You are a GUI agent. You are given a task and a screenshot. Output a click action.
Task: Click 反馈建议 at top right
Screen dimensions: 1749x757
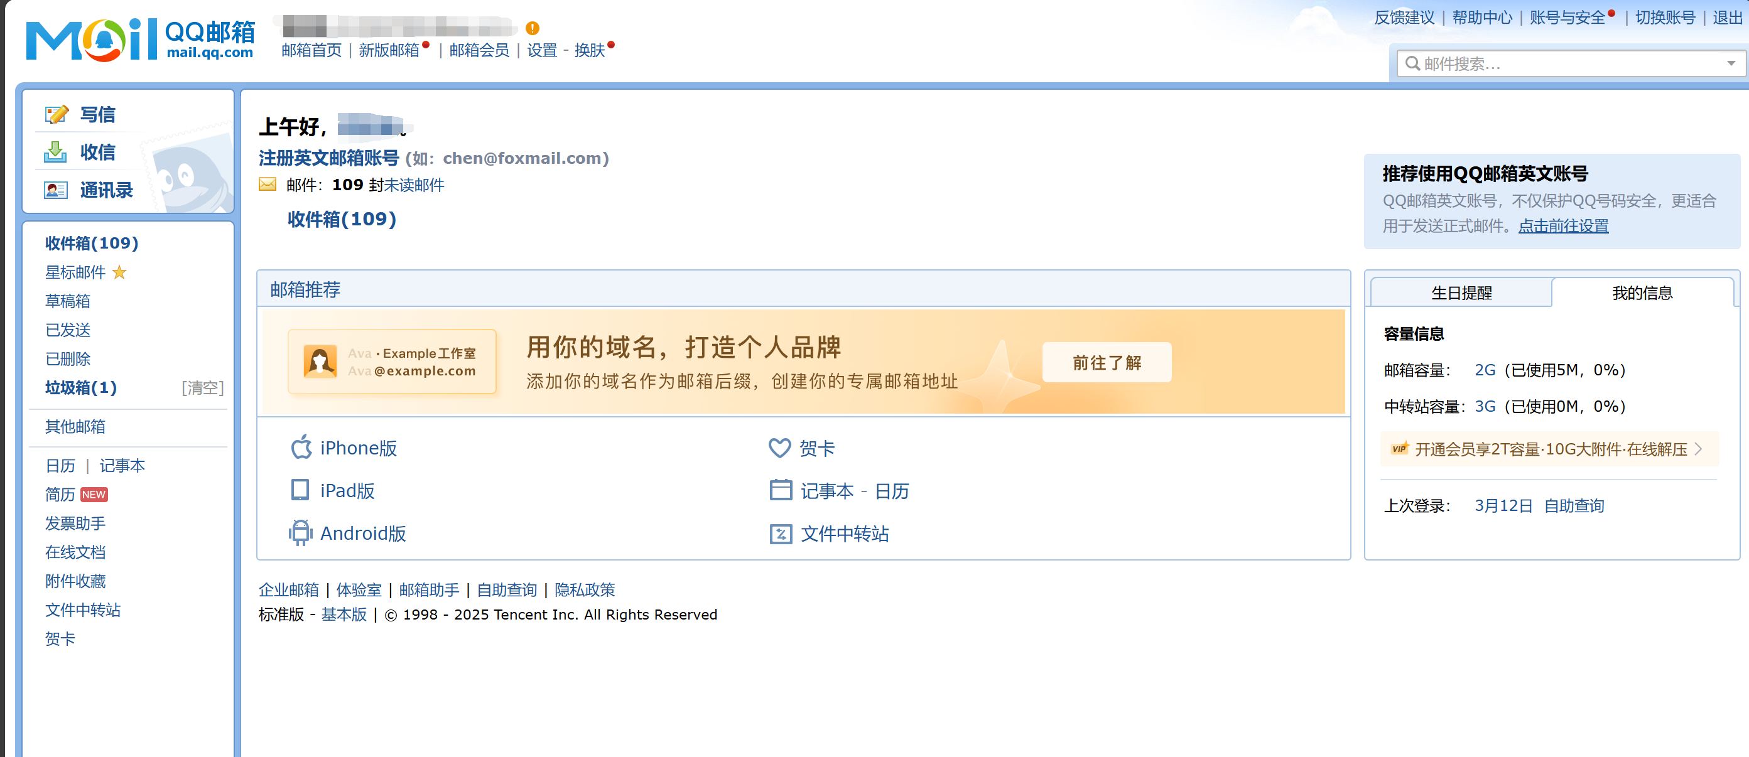[1404, 18]
